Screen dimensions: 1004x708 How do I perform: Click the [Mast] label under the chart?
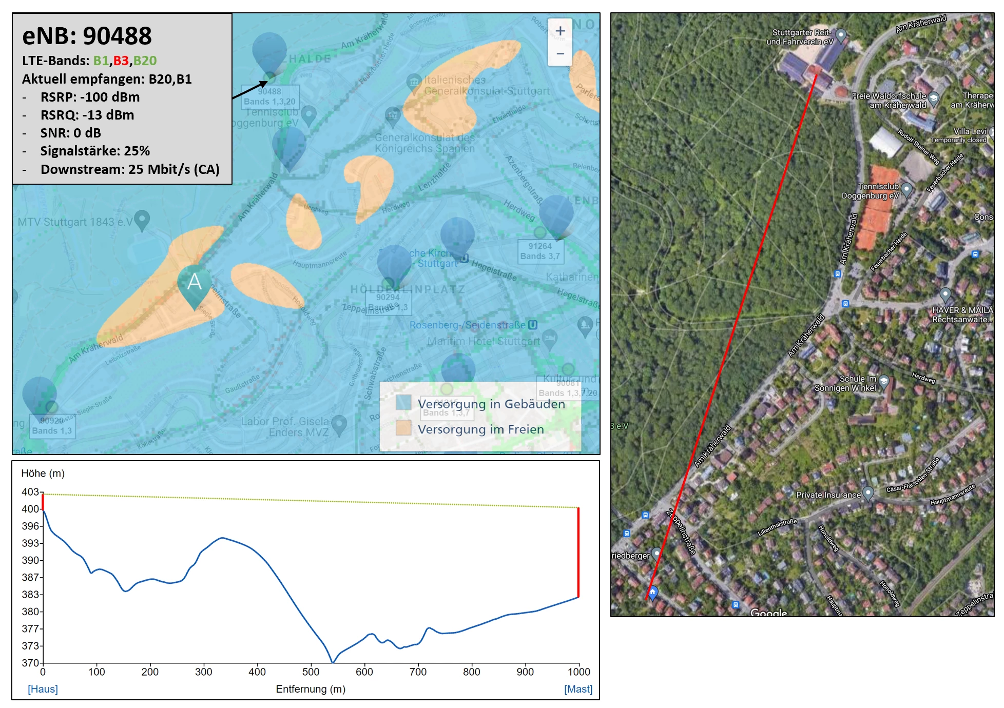(x=578, y=689)
